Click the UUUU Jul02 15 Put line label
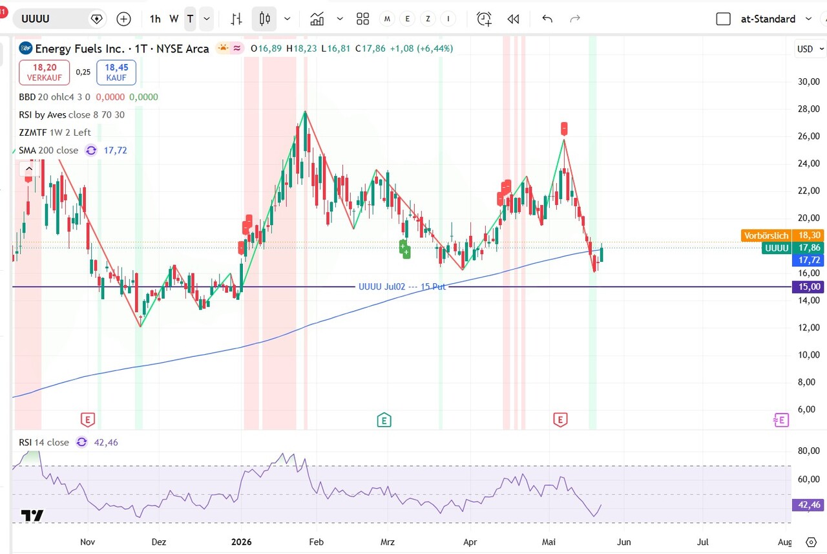827x554 pixels. tap(402, 286)
